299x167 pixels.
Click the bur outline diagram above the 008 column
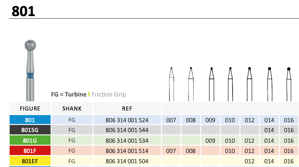tap(191, 83)
